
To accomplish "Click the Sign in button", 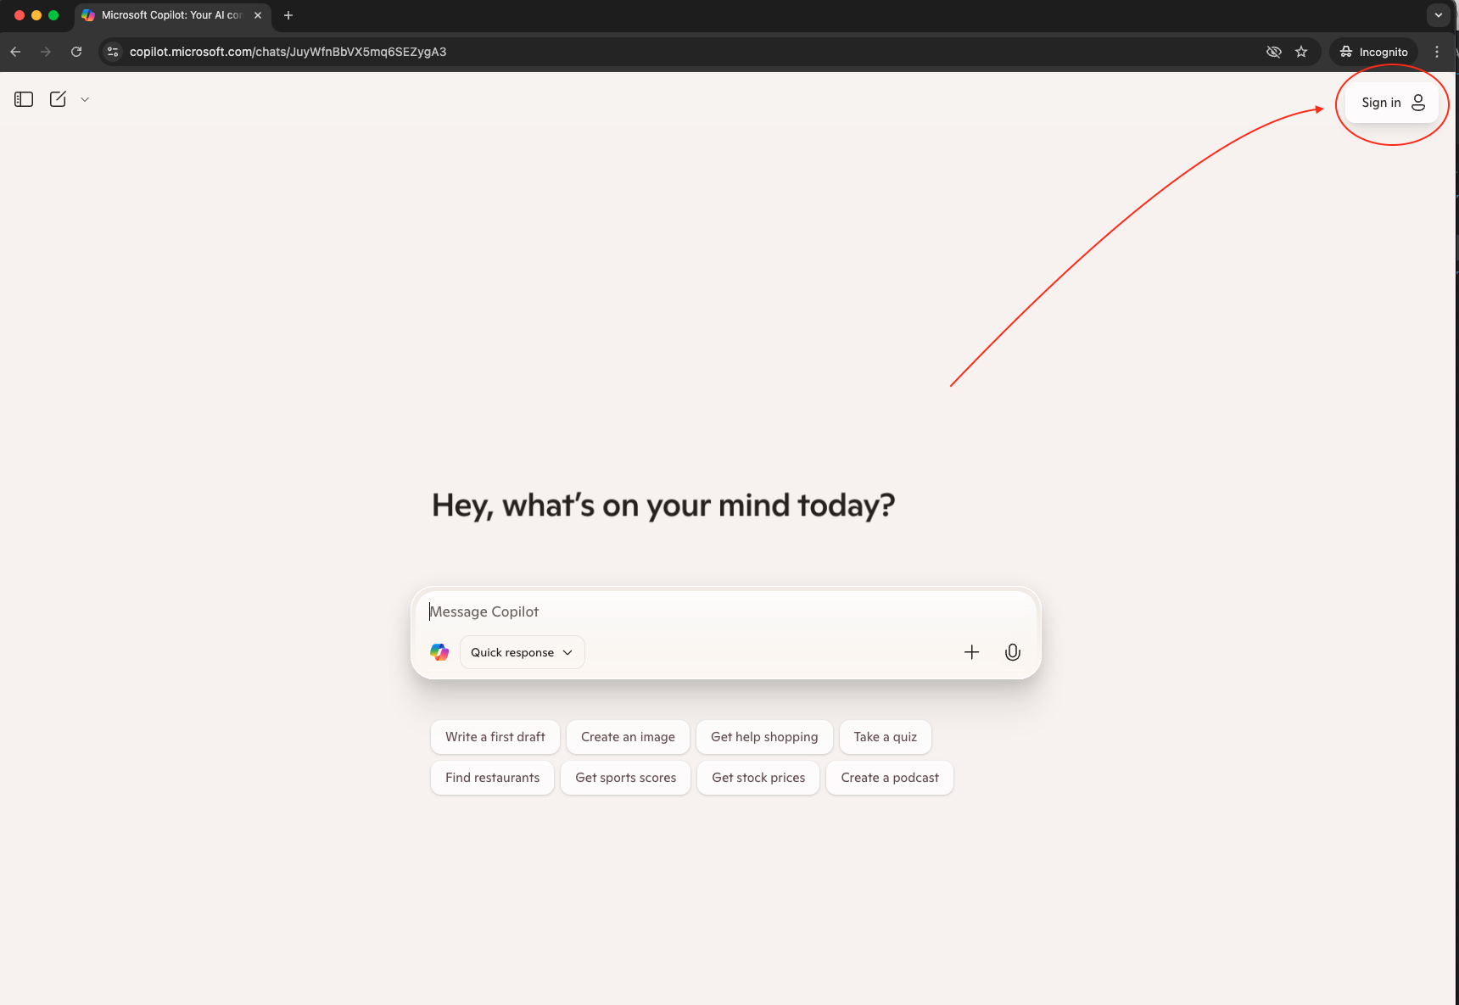I will [1392, 103].
